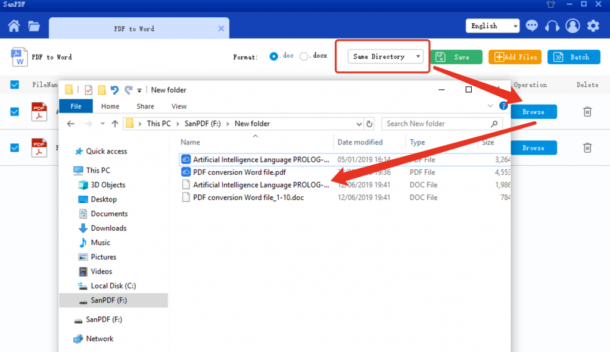Click the second PDF file icon in SanPDF list
This screenshot has height=352, width=610.
tap(39, 147)
